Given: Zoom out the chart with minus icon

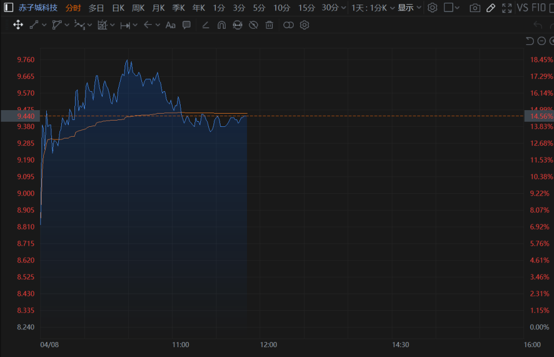Looking at the screenshot, I should point(542,41).
